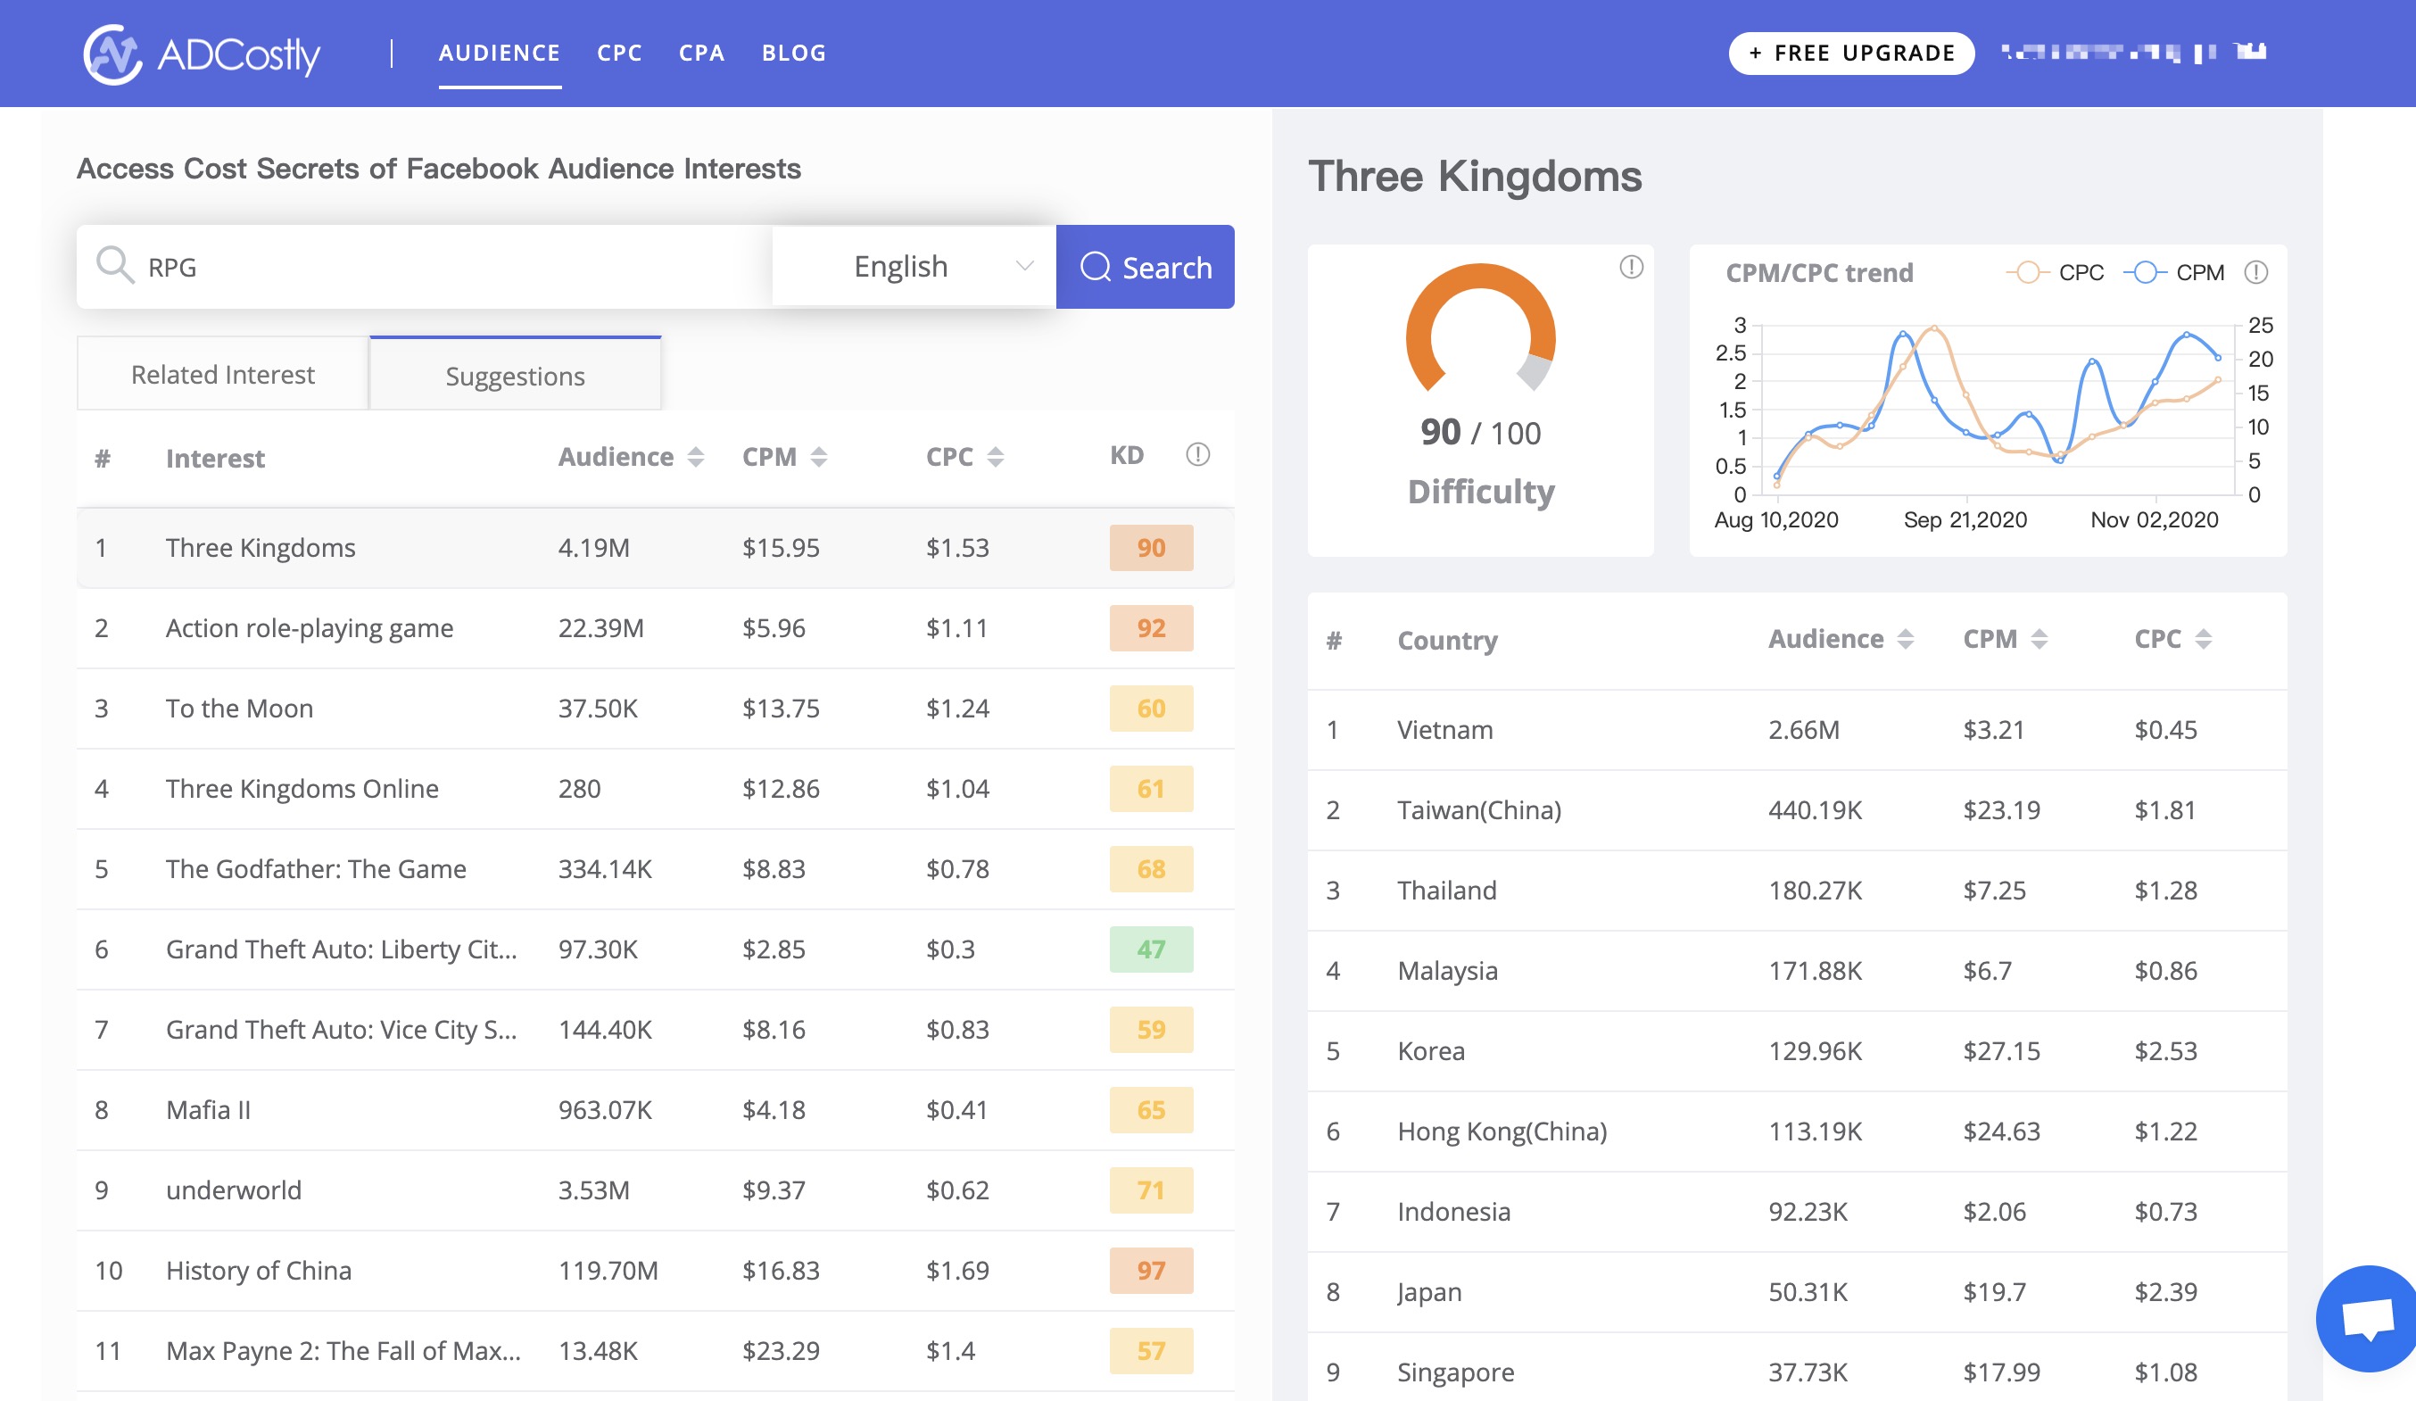Sort interests table by CPM

819,458
